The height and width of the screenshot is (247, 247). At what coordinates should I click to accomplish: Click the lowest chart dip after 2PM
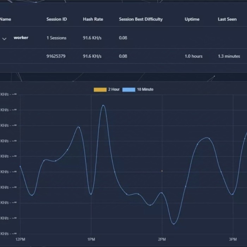[174, 224]
